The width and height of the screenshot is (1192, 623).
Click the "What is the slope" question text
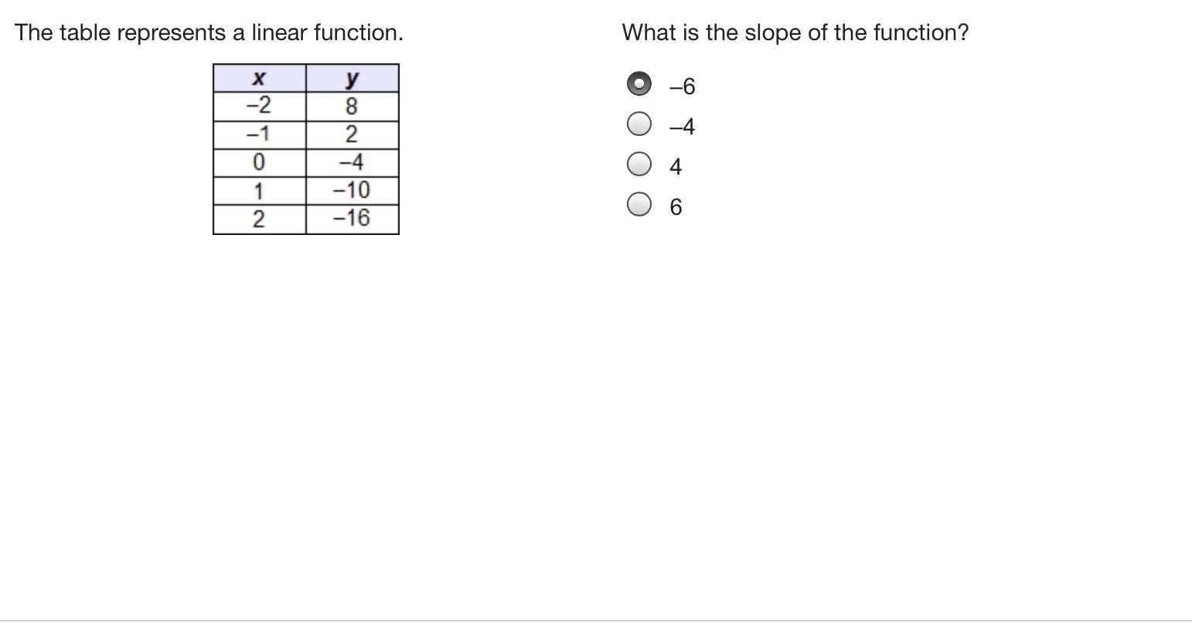(x=795, y=32)
